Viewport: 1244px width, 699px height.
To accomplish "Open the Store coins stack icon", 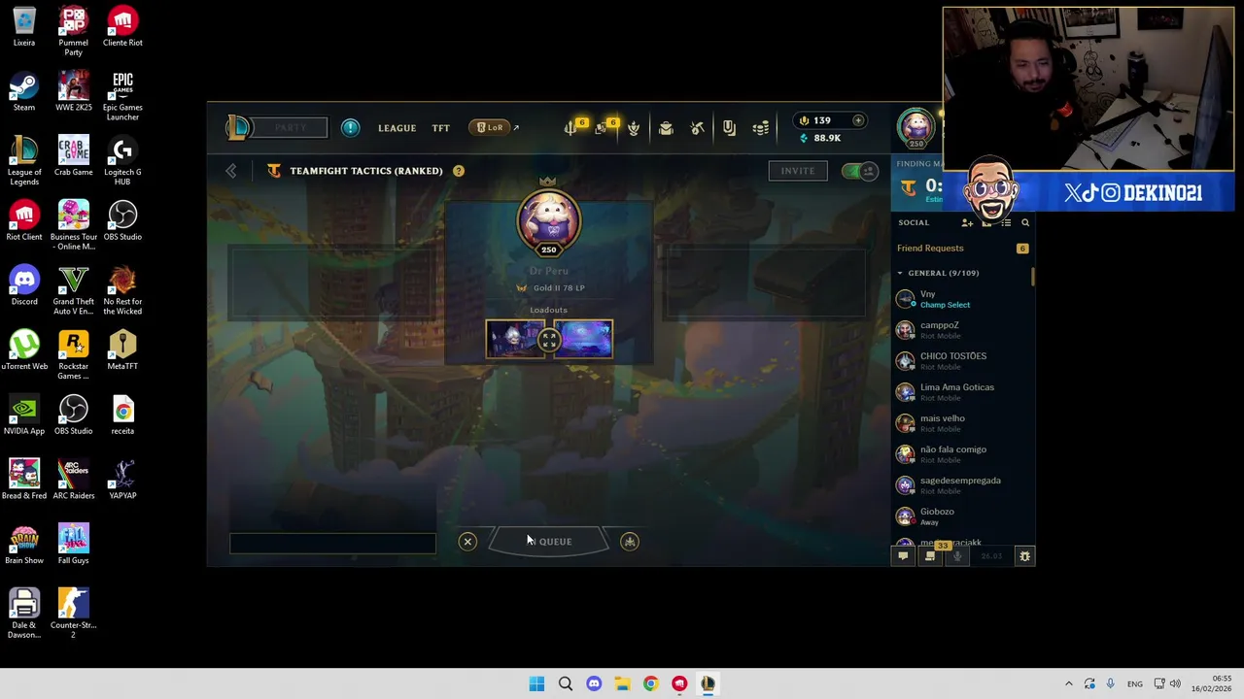I will [761, 128].
